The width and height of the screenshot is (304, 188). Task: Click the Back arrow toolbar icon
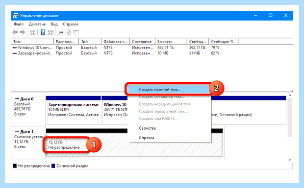pos(15,32)
